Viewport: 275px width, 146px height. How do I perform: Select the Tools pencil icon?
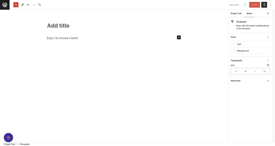point(23,5)
